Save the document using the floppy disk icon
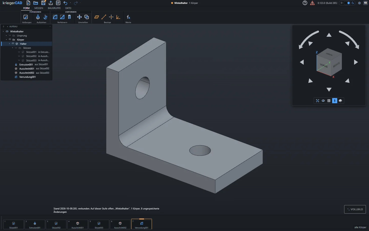 [x=43, y=3]
